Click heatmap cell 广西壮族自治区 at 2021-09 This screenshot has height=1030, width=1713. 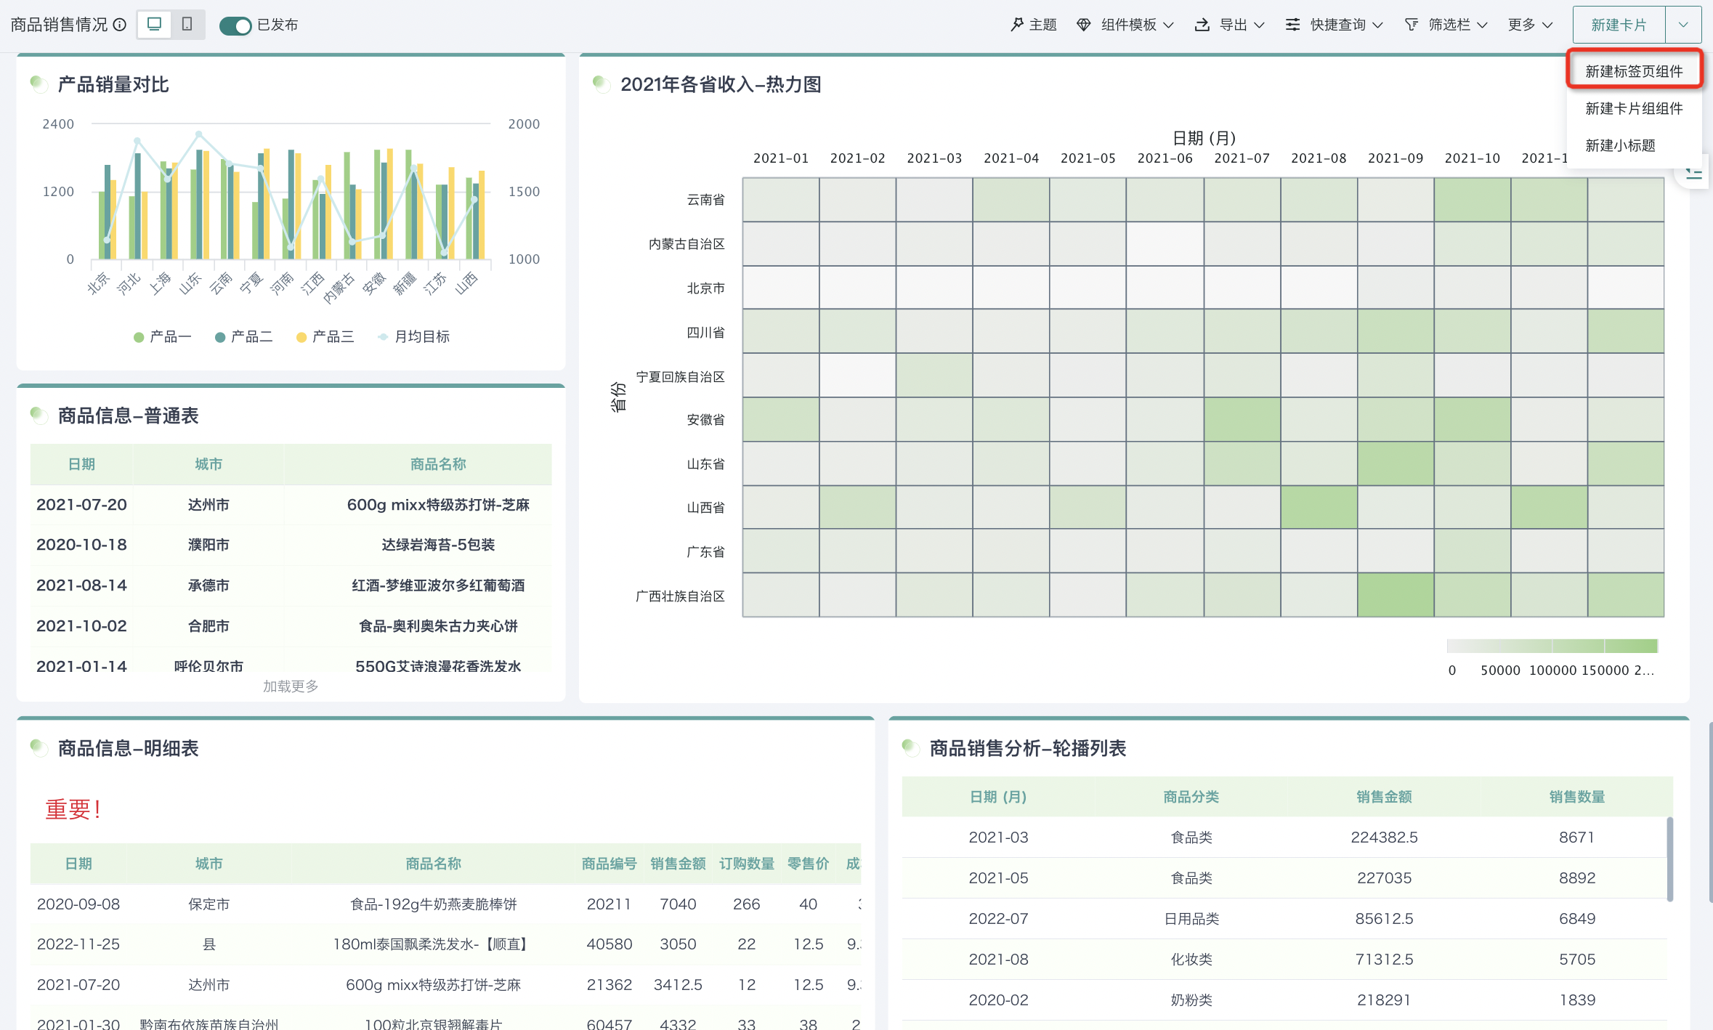1395,595
